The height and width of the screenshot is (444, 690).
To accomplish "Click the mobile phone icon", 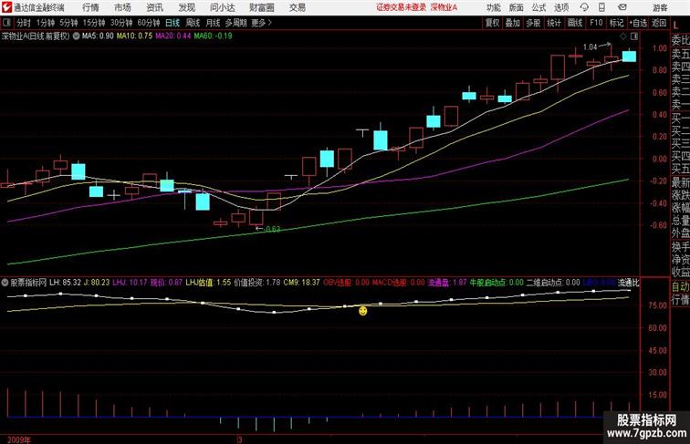I will point(602,7).
